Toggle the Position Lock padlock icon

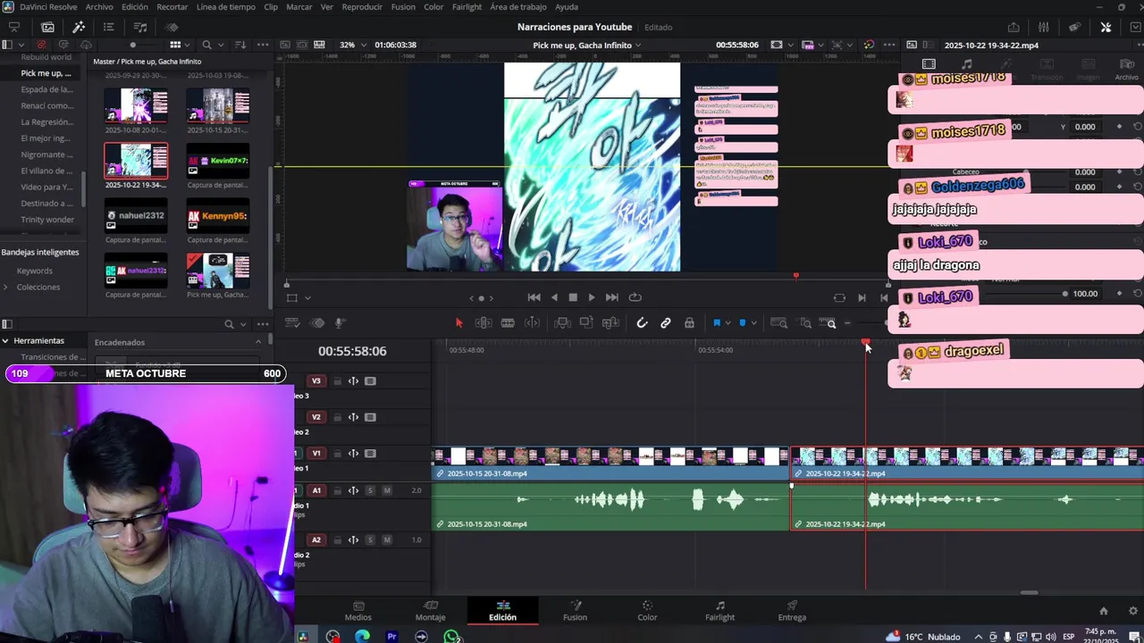689,323
